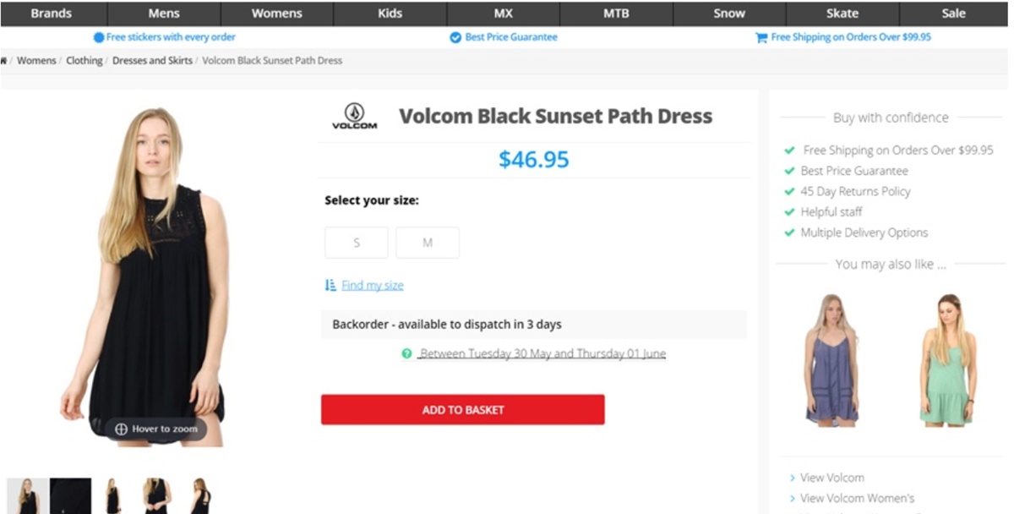Screen dimensions: 1014x514
Task: Click the free stickers badge icon
Action: click(x=99, y=38)
